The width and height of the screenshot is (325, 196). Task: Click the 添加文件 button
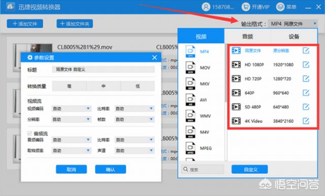tap(25, 24)
